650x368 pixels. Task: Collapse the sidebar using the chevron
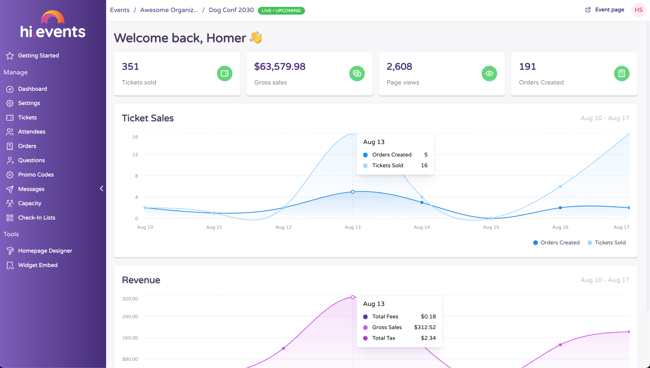pyautogui.click(x=102, y=188)
